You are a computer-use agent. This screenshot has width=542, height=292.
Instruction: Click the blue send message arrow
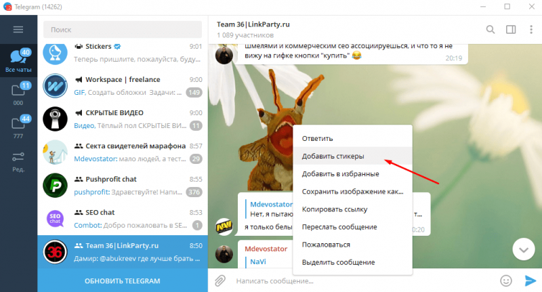[530, 280]
